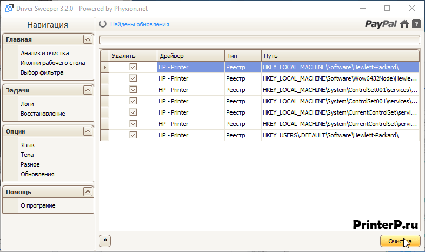Screen dimensions: 425x252
Task: Toggle checkbox for second CurrentControlSet row
Action: [133, 124]
